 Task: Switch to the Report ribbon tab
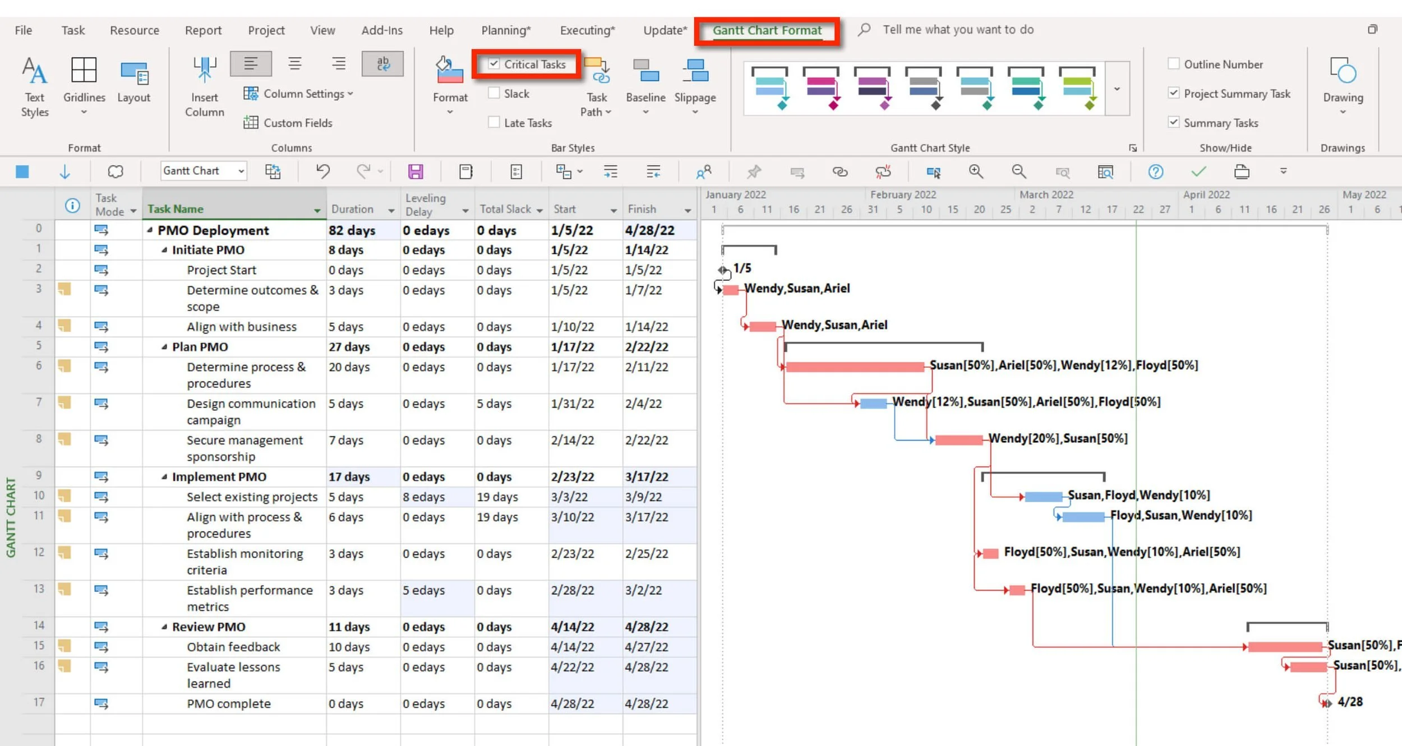pos(203,30)
